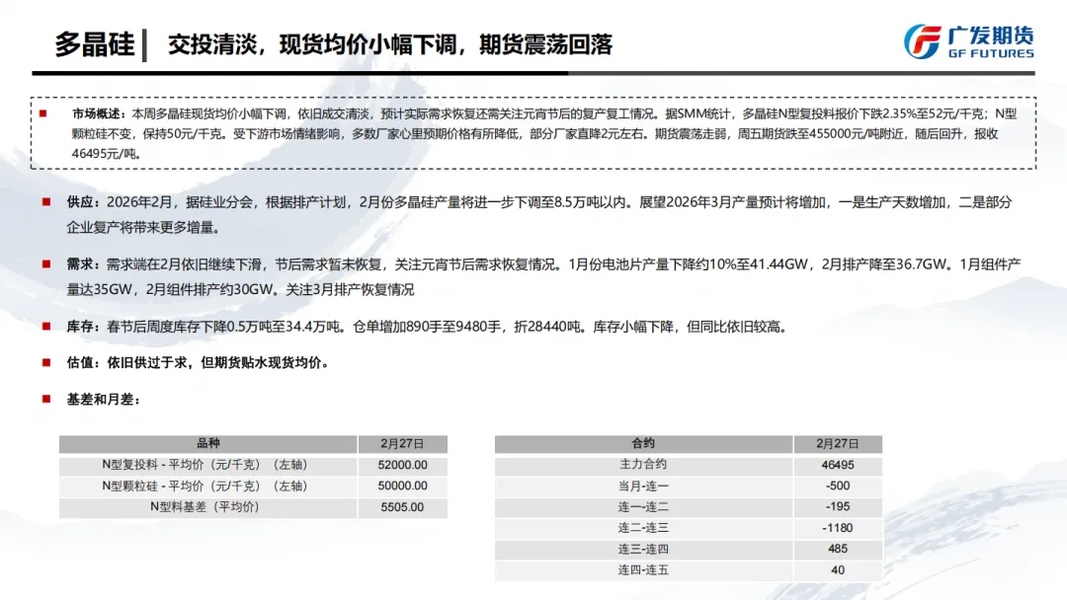Click 2月27日 header in 合约 table
Viewport: 1067px width, 600px height.
838,444
